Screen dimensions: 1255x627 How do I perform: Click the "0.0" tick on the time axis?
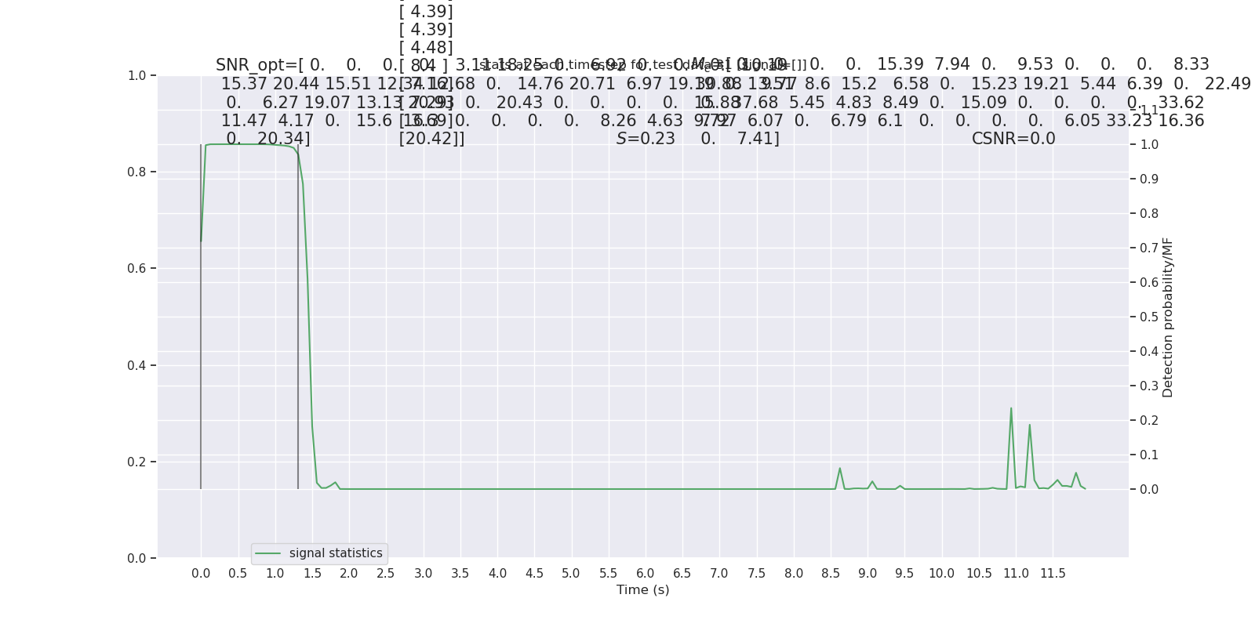pyautogui.click(x=201, y=574)
